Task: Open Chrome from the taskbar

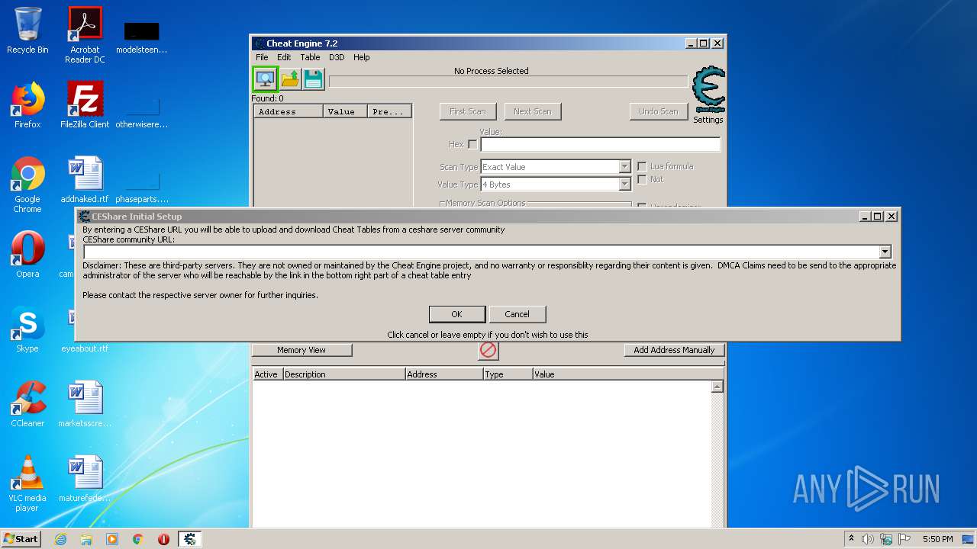Action: (138, 539)
